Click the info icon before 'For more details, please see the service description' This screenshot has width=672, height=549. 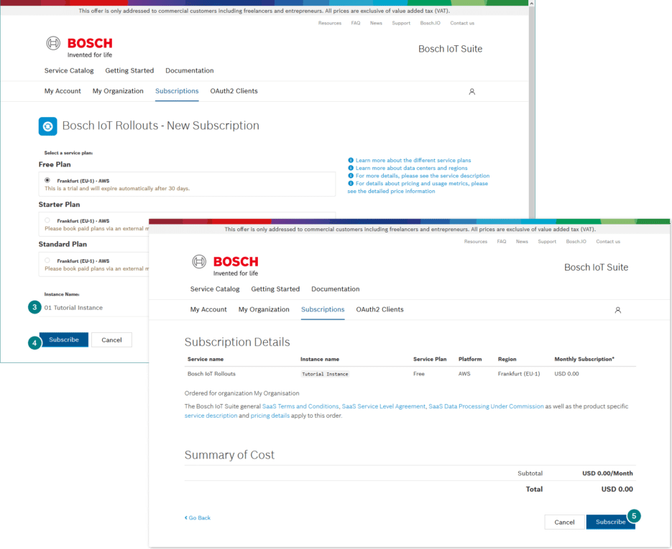tap(350, 176)
